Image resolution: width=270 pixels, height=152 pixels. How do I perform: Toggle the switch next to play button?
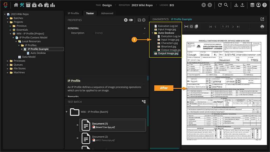coord(131,20)
